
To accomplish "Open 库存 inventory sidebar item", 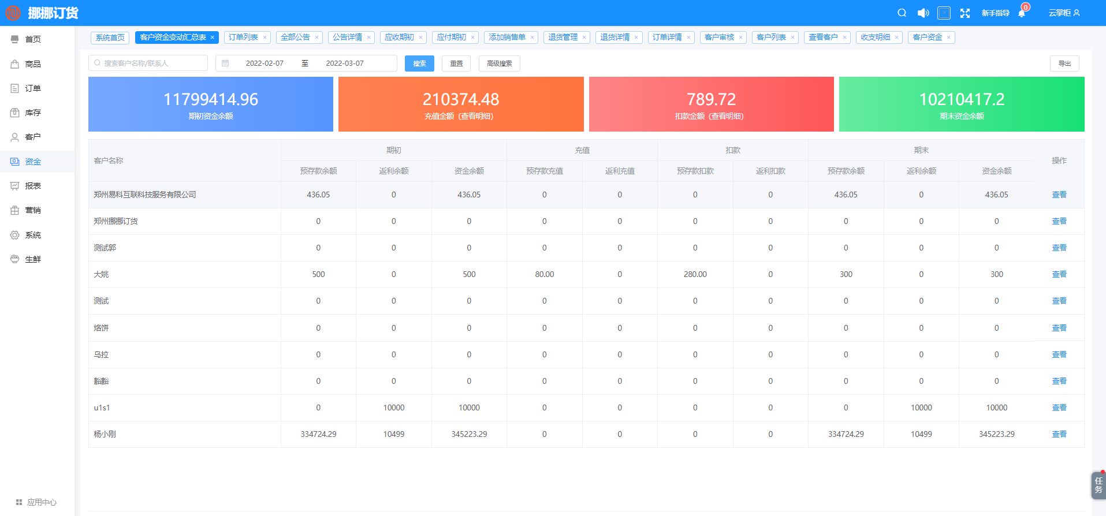I will click(33, 113).
